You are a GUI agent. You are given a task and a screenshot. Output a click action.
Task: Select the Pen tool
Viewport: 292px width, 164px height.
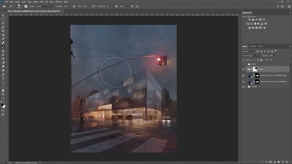point(3,74)
